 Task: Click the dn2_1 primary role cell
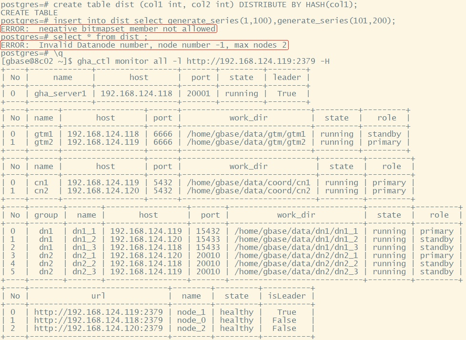click(436, 256)
